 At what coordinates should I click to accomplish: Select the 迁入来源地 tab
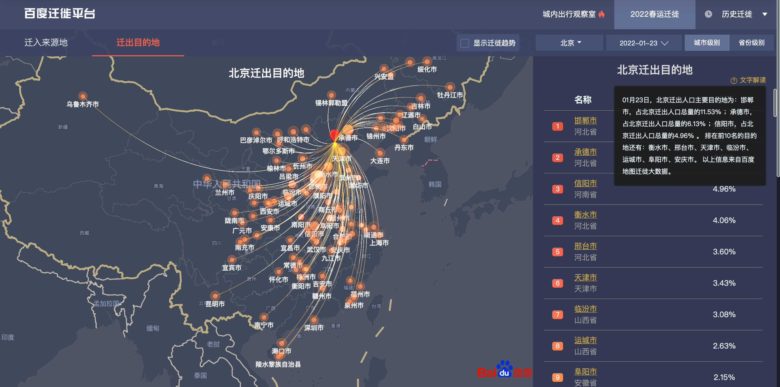pyautogui.click(x=46, y=42)
